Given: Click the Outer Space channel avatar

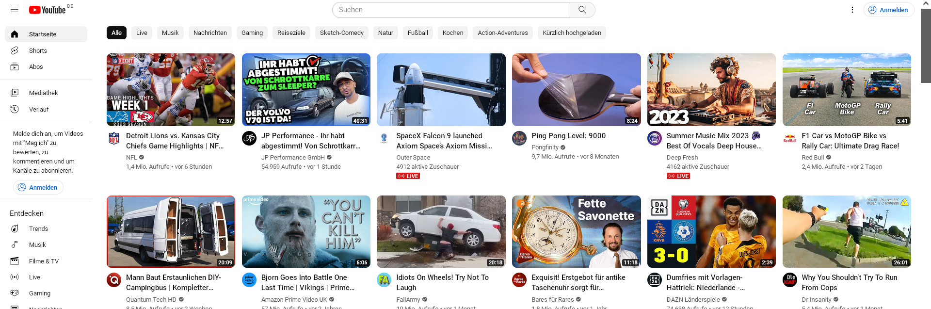Looking at the screenshot, I should (384, 138).
